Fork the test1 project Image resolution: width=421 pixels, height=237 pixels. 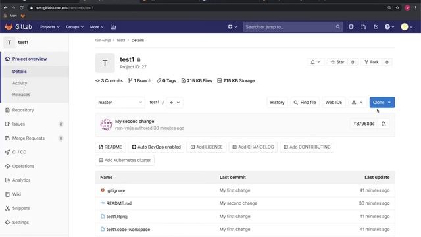(372, 62)
